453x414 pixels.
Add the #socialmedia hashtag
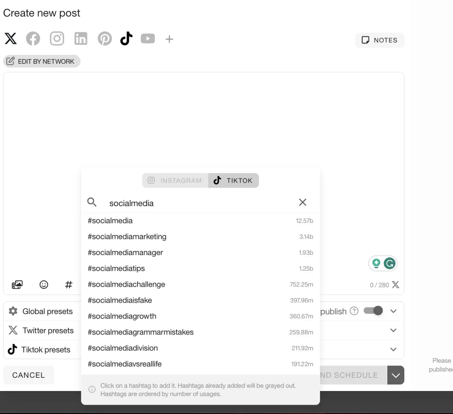(200, 221)
